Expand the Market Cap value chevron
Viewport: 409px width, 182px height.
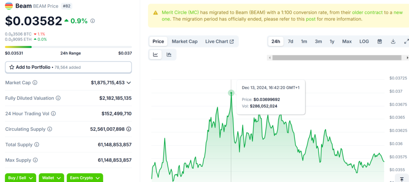tap(129, 83)
